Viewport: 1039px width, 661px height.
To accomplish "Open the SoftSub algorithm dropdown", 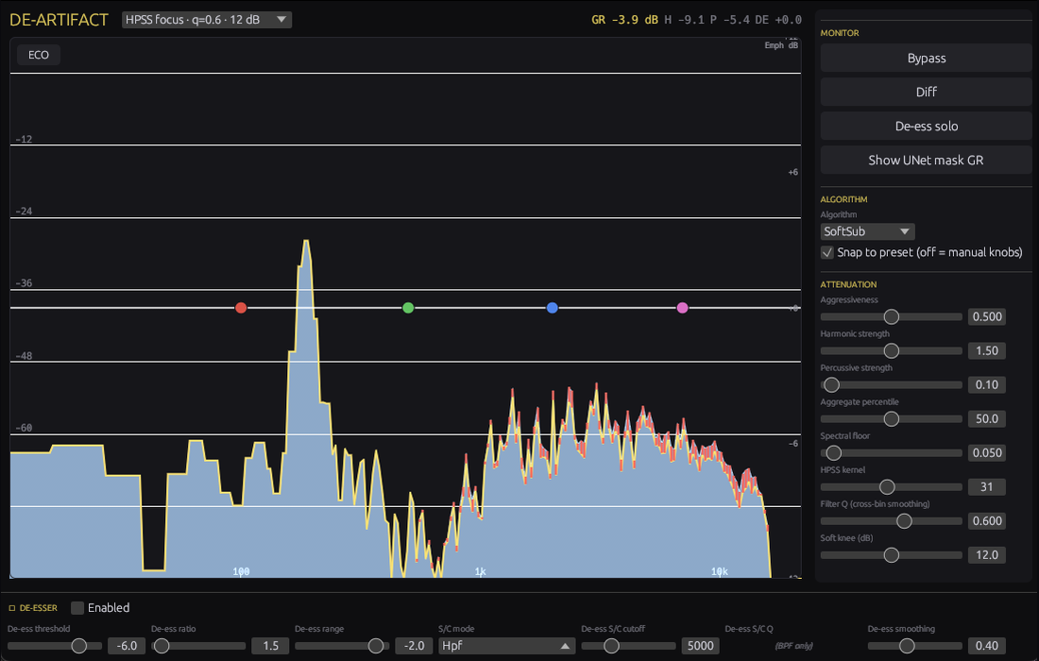I will (x=867, y=231).
